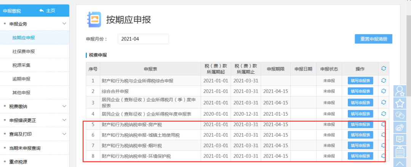This screenshot has width=411, height=167.
Task: Refresh row 1 综合申报 entry icon
Action: (384, 81)
